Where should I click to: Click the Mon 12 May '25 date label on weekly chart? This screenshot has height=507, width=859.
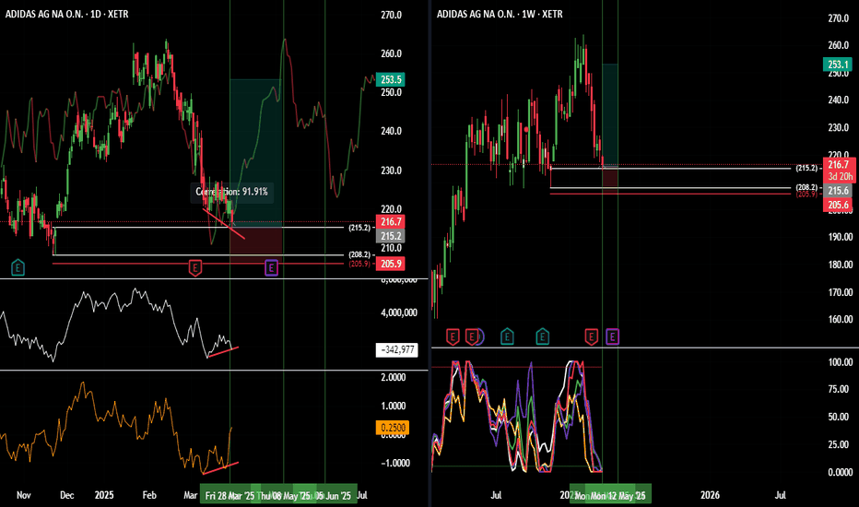pos(618,496)
